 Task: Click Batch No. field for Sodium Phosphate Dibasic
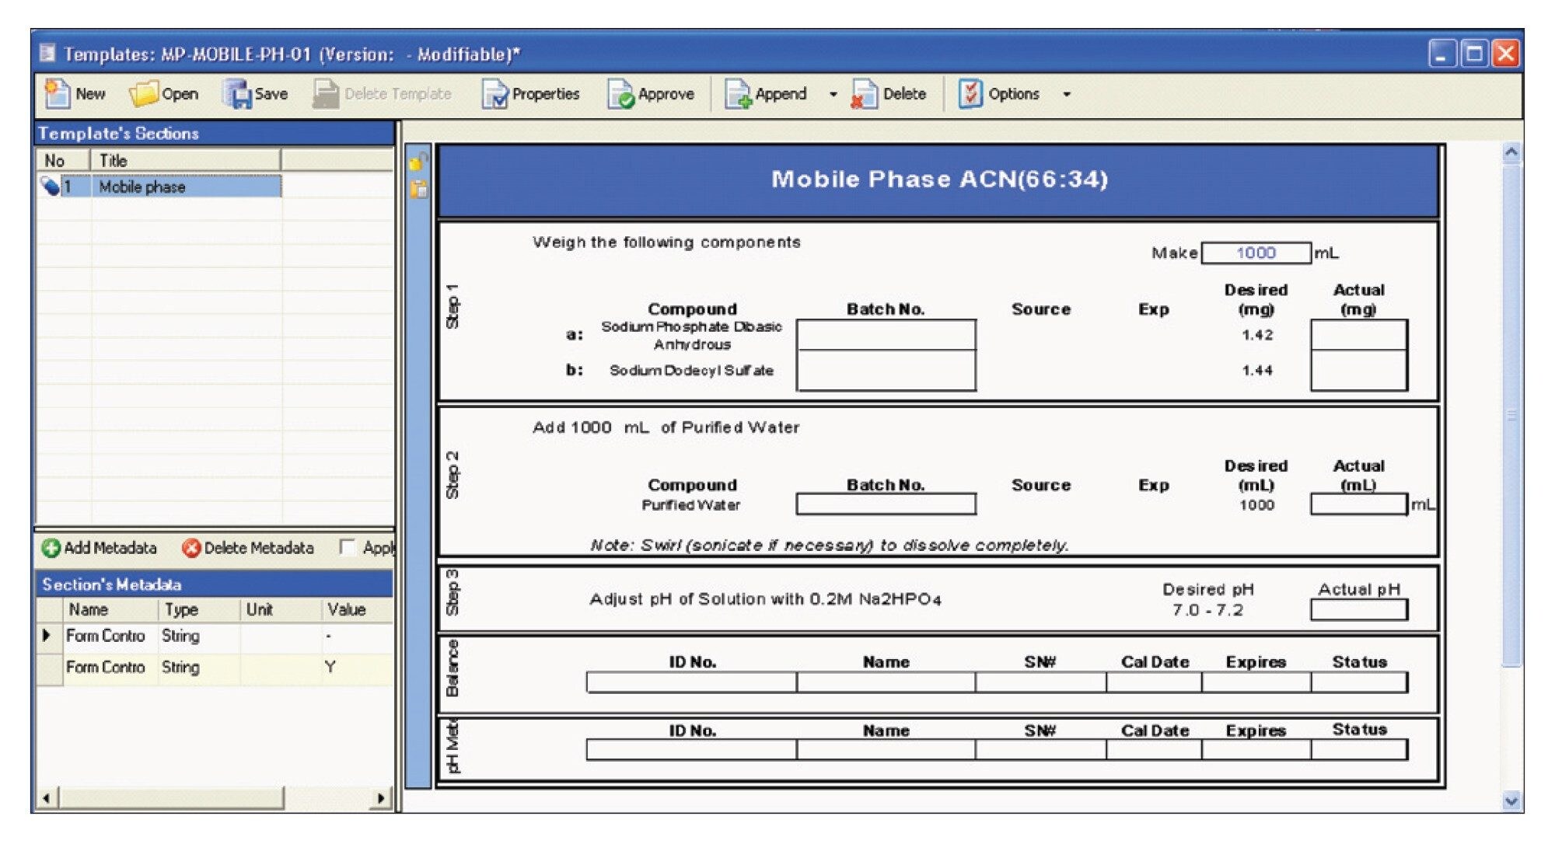tap(886, 335)
